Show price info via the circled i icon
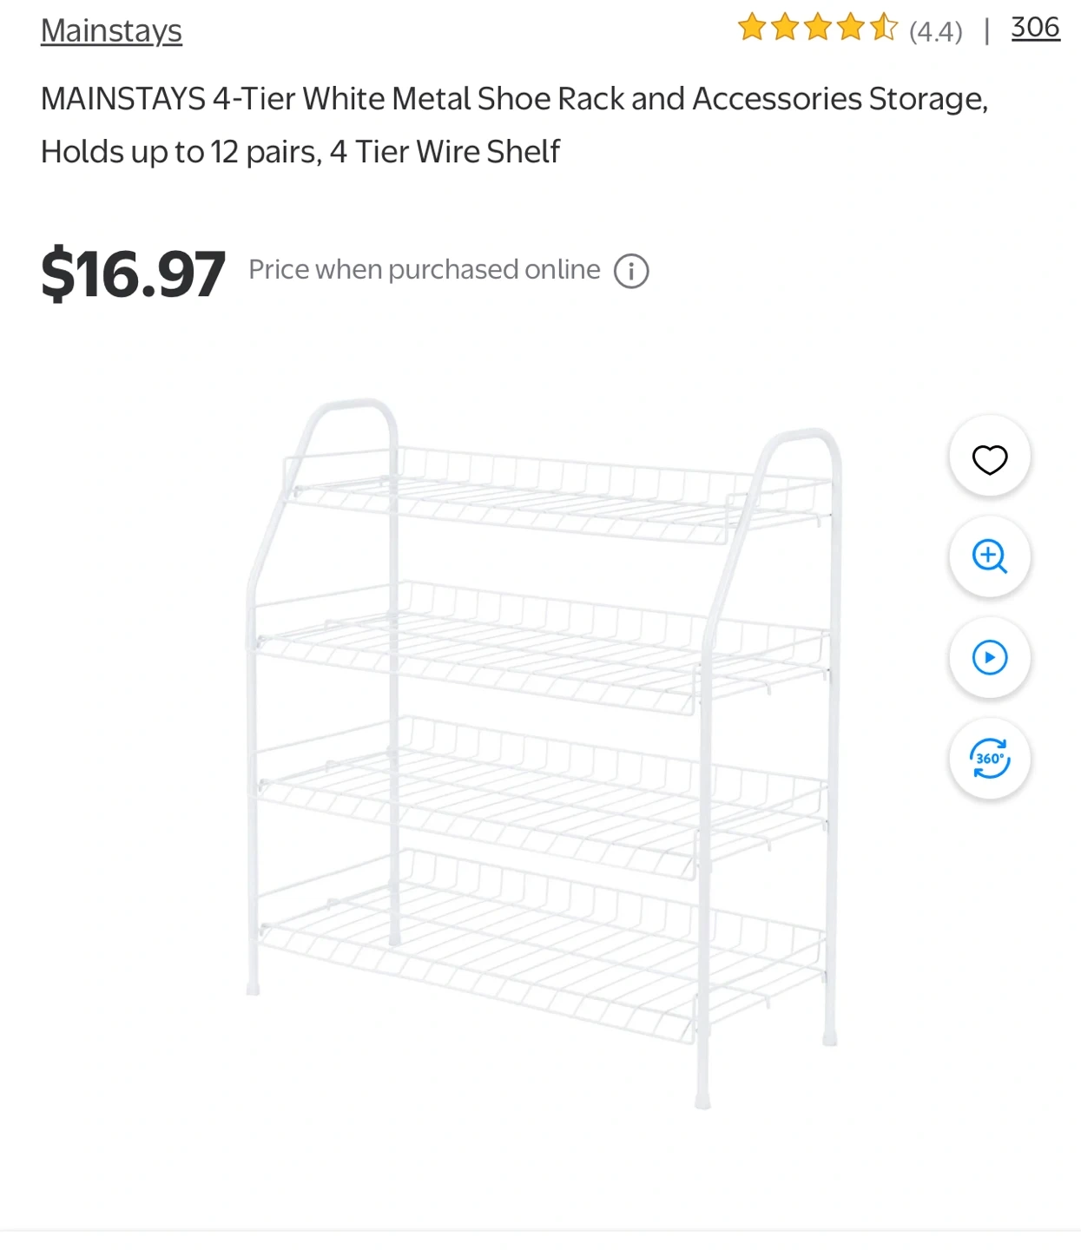This screenshot has height=1250, width=1081. [631, 271]
